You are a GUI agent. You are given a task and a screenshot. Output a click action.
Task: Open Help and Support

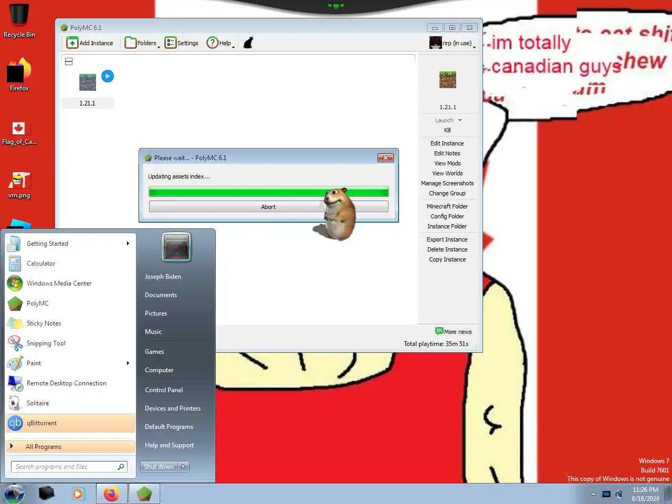169,445
